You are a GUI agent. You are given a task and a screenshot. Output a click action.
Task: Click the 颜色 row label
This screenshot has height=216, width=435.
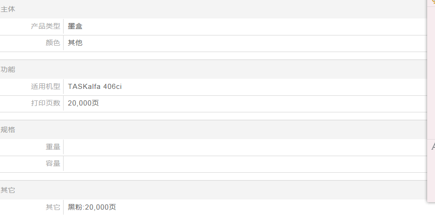point(53,43)
